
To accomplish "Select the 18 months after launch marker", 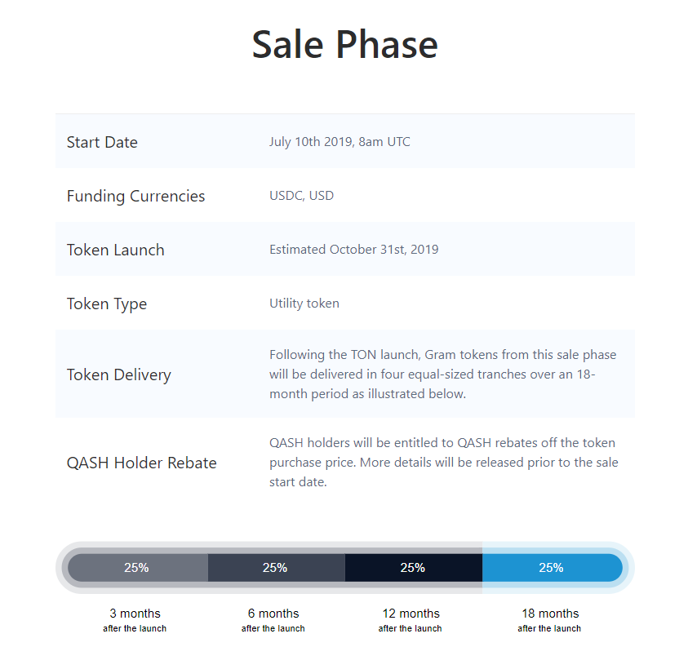I will 549,620.
